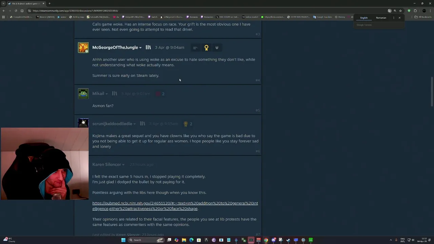Switch the ENG INTL keyboard language

[403, 240]
